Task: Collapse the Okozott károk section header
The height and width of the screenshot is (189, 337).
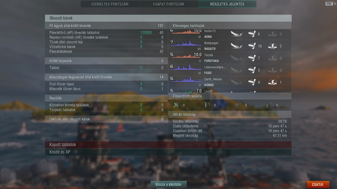Action: (168, 18)
